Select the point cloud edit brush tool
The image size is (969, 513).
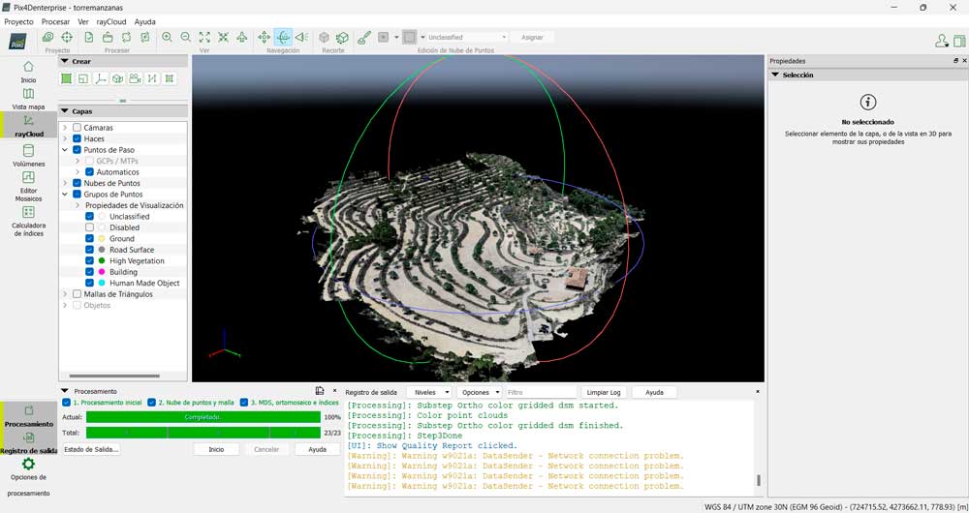(364, 38)
